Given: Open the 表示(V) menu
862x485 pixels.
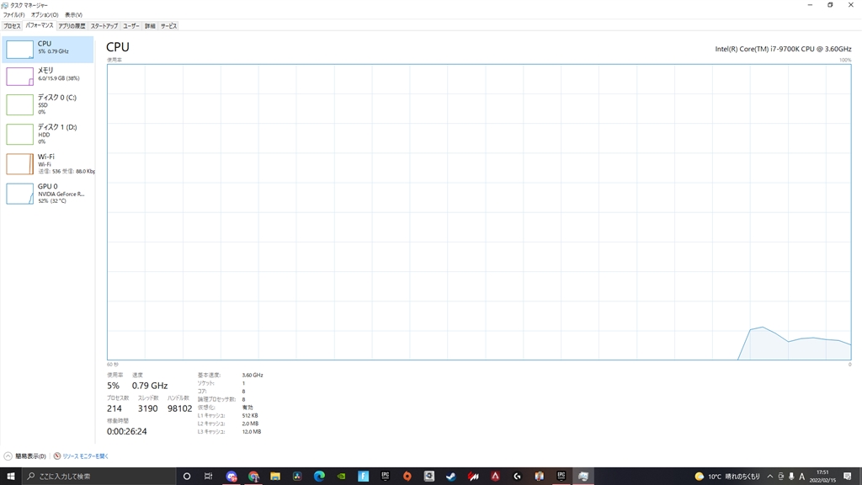Looking at the screenshot, I should tap(74, 15).
